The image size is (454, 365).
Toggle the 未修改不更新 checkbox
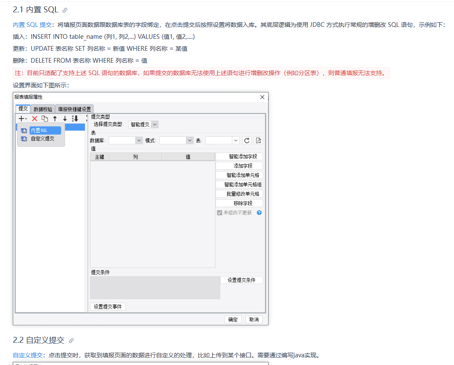[x=220, y=212]
